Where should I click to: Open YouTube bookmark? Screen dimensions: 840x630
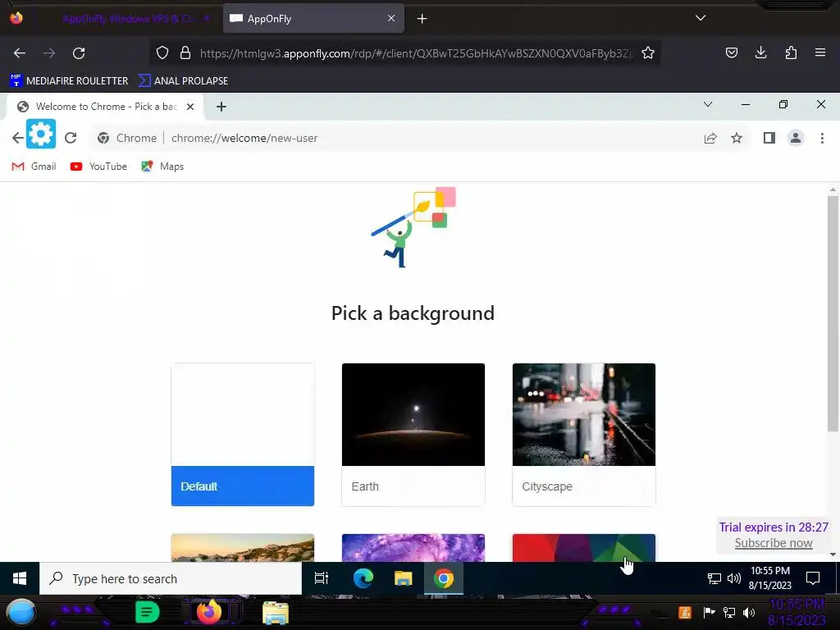point(98,167)
